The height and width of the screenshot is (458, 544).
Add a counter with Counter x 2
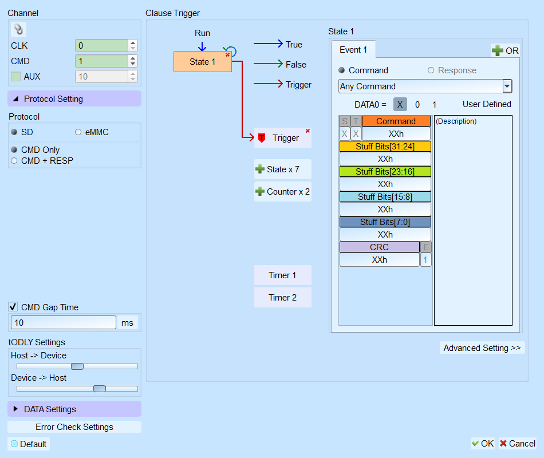[x=283, y=192]
